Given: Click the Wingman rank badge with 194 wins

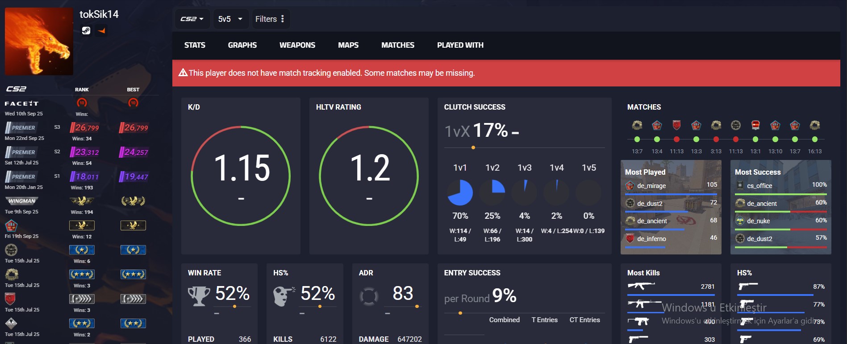Looking at the screenshot, I should click(x=82, y=201).
